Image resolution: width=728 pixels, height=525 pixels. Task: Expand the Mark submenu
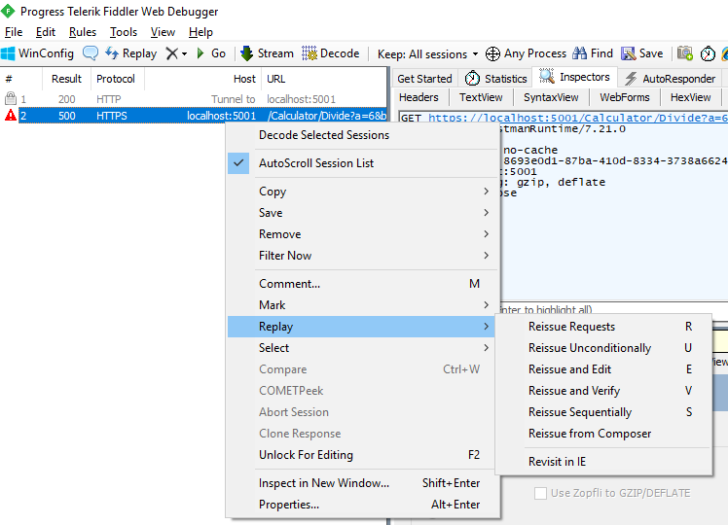(x=363, y=304)
